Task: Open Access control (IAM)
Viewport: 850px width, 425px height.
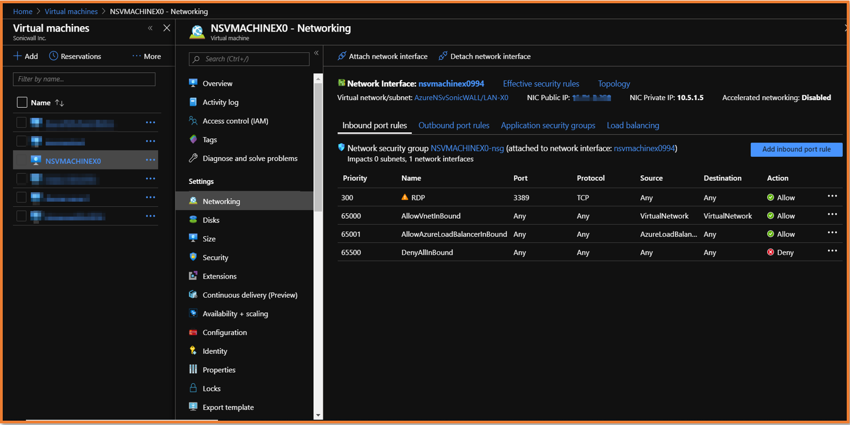Action: point(235,121)
